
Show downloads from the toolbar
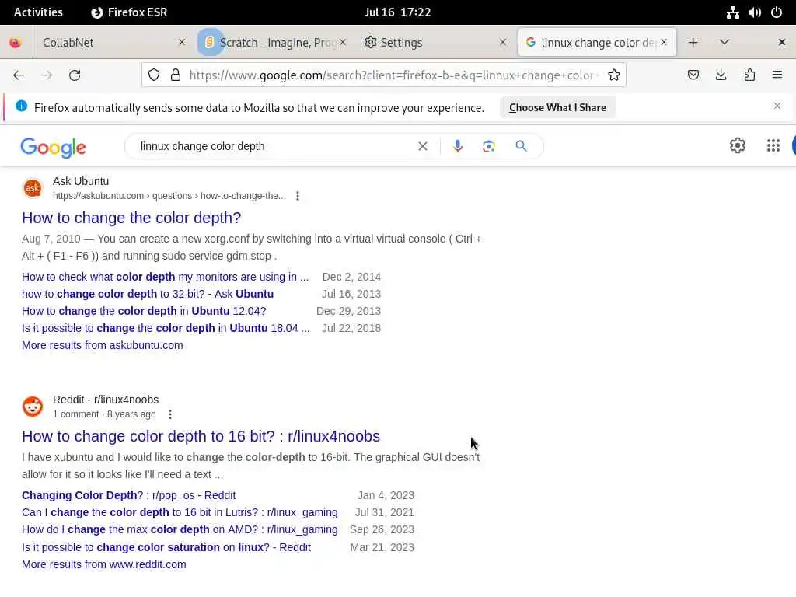(x=721, y=75)
